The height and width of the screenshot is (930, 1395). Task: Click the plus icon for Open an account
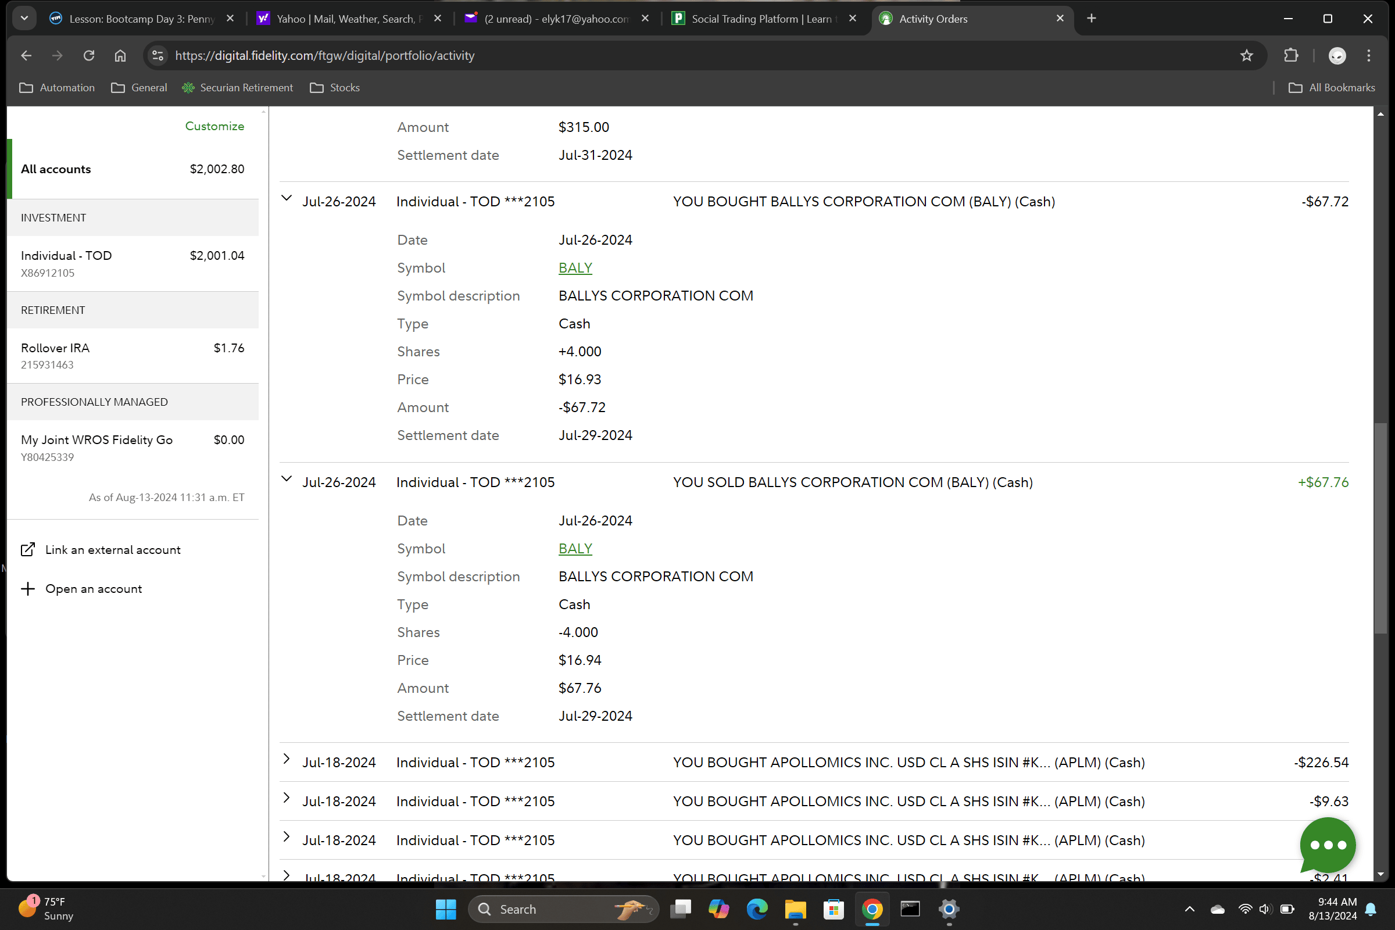coord(28,588)
